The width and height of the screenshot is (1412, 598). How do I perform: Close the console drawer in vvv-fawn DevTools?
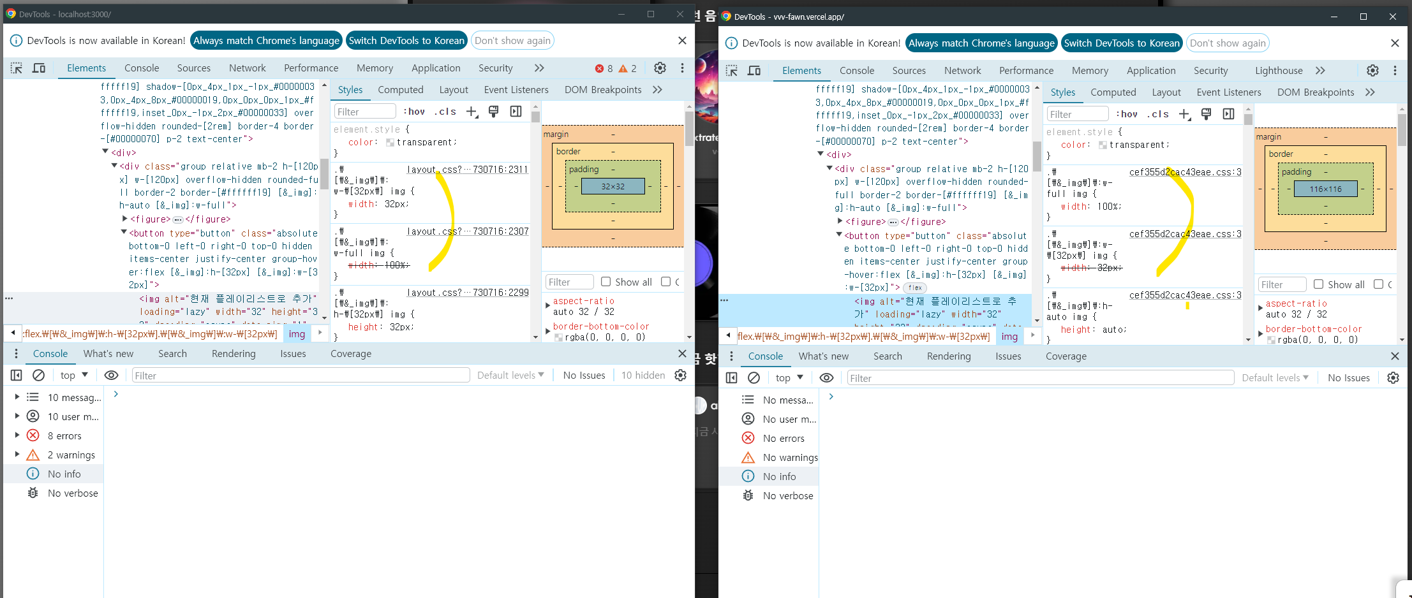coord(1395,356)
